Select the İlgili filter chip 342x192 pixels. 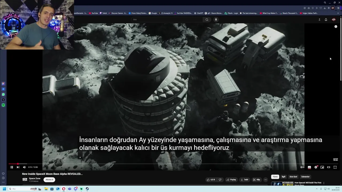[x=283, y=177]
